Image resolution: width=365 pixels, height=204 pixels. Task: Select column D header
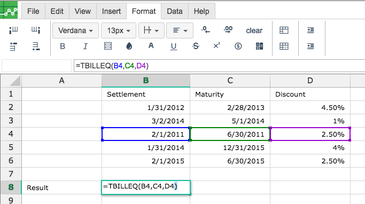(310, 81)
